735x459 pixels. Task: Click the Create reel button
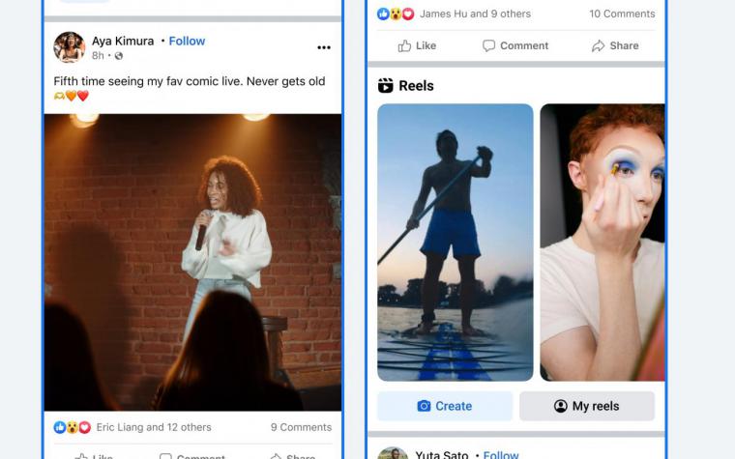(x=445, y=406)
